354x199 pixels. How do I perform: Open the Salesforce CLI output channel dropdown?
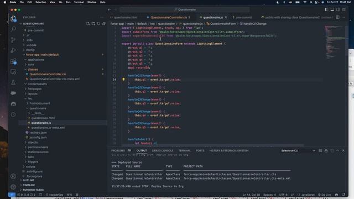tap(298, 150)
